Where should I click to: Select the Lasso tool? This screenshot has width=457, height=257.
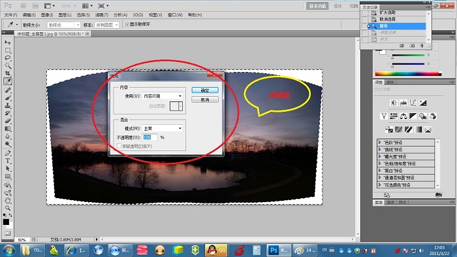pyautogui.click(x=8, y=58)
